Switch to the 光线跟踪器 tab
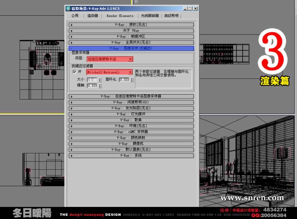Screen dimensions: 297x219 (150, 16)
